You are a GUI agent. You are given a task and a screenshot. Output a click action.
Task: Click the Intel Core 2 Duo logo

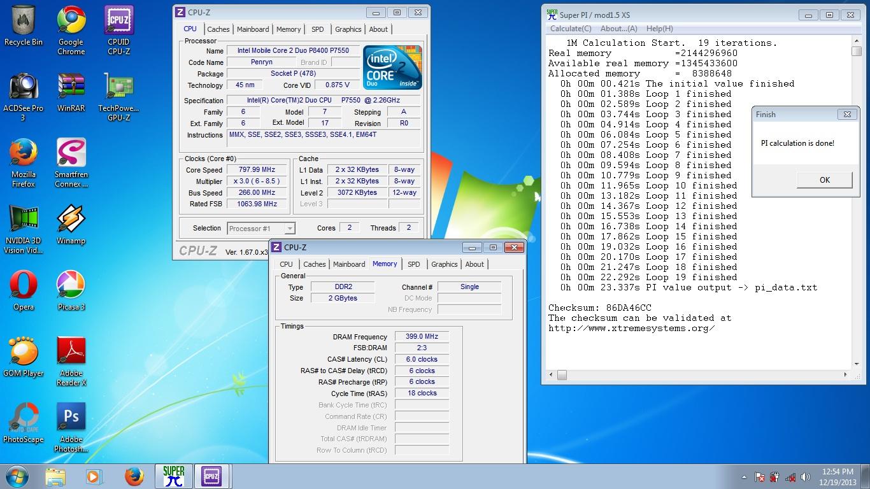[392, 67]
